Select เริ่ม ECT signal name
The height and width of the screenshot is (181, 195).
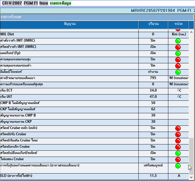(6, 90)
